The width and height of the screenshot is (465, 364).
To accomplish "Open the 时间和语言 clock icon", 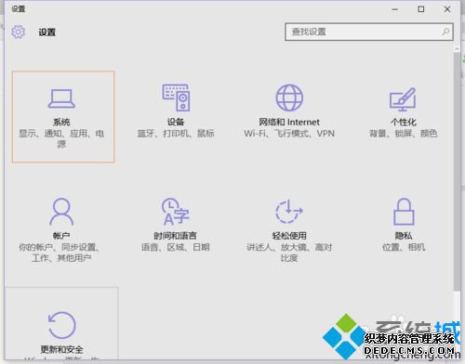I will pos(176,212).
